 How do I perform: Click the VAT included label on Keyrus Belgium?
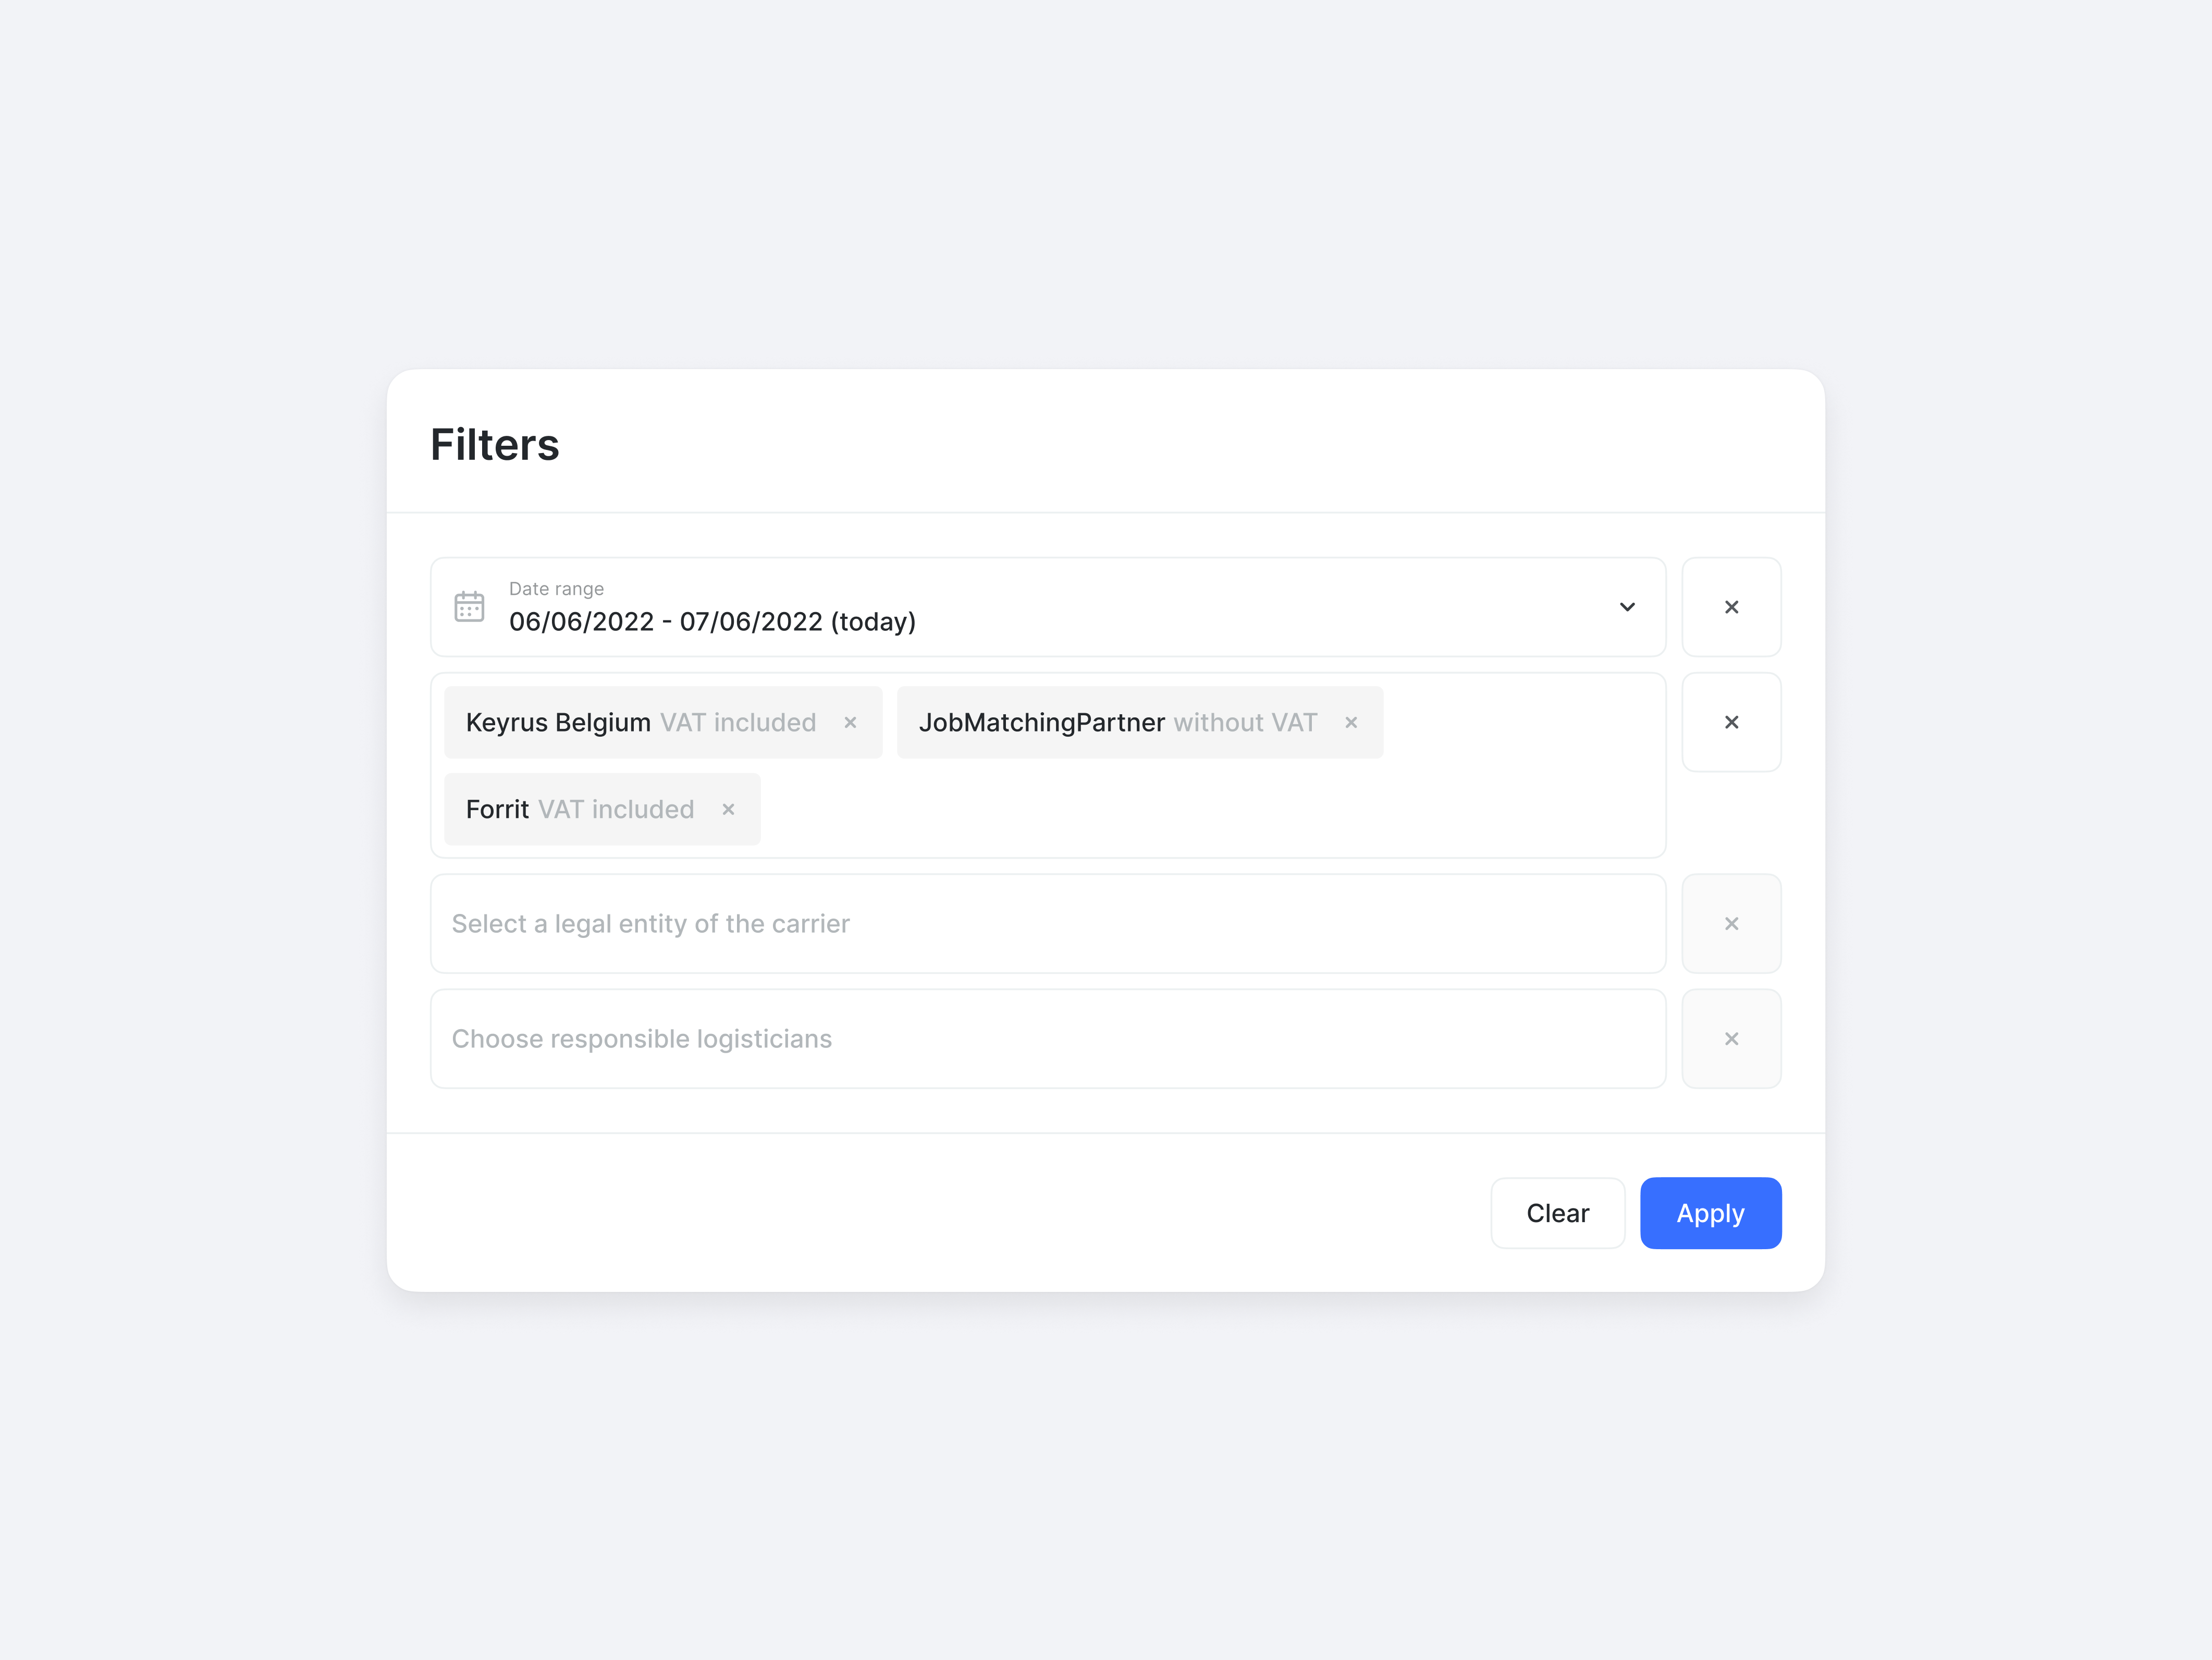739,722
